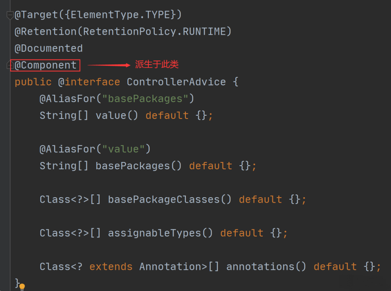Click the basePackageClasses() method name
This screenshot has height=291, width=391.
pos(170,199)
